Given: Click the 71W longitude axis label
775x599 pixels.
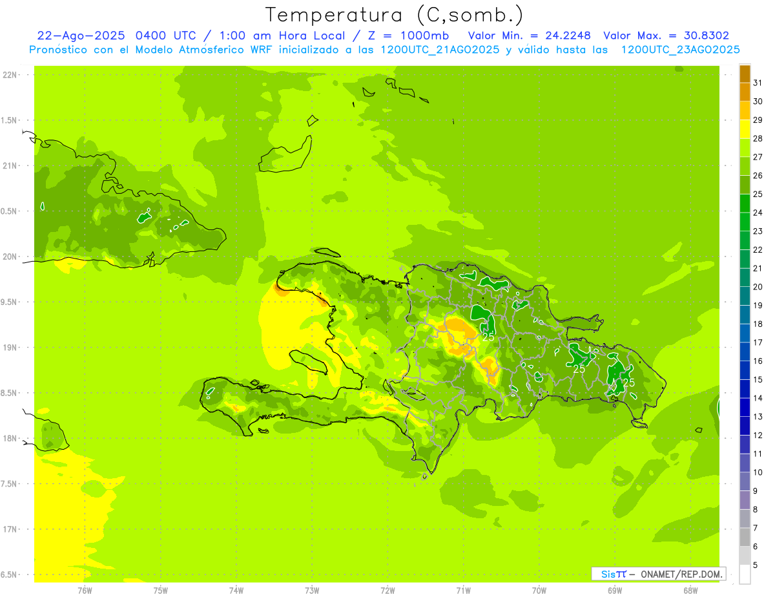Looking at the screenshot, I should 463,590.
